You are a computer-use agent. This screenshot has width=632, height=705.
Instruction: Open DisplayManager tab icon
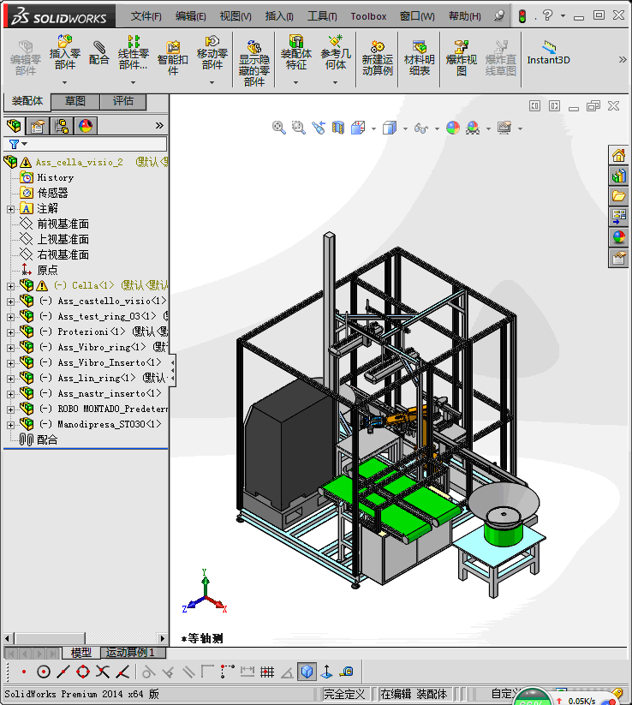click(x=86, y=126)
